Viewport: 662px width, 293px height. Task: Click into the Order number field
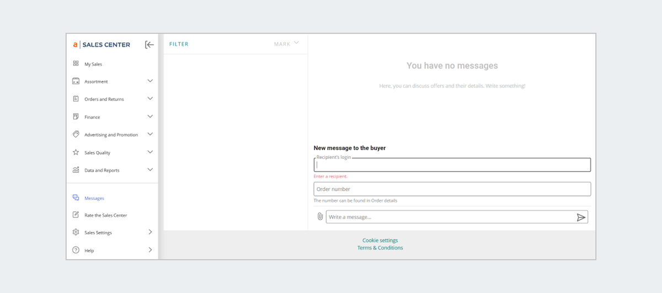point(452,189)
